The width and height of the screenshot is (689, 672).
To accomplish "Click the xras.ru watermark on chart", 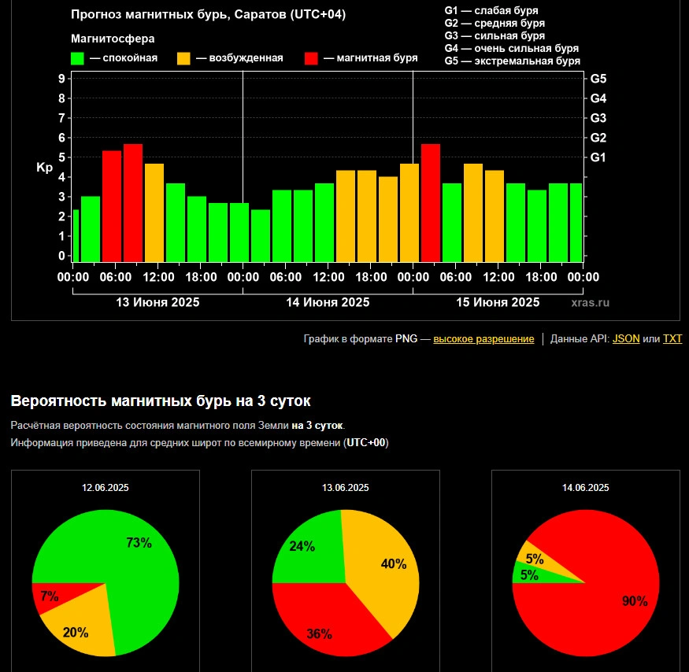I will pyautogui.click(x=591, y=303).
